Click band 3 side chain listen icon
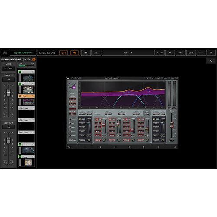Image resolution: width=217 pixels, height=217 pixels. pos(118,140)
